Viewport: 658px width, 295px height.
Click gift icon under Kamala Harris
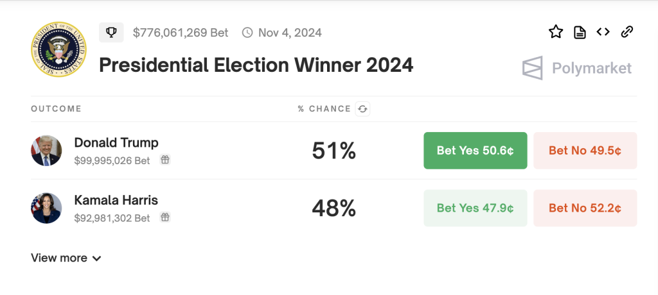165,218
